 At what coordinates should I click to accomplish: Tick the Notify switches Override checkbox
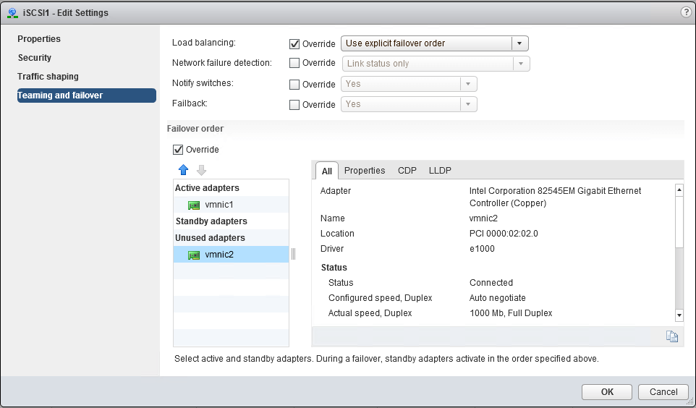(294, 84)
